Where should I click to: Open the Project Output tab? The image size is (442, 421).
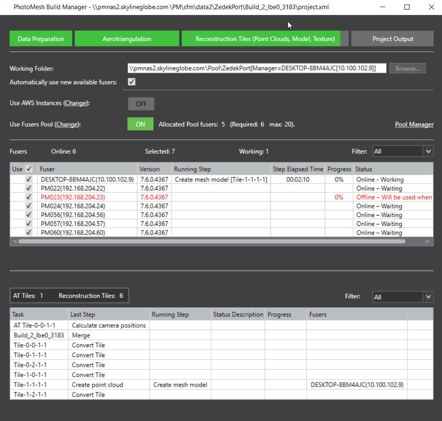click(392, 38)
